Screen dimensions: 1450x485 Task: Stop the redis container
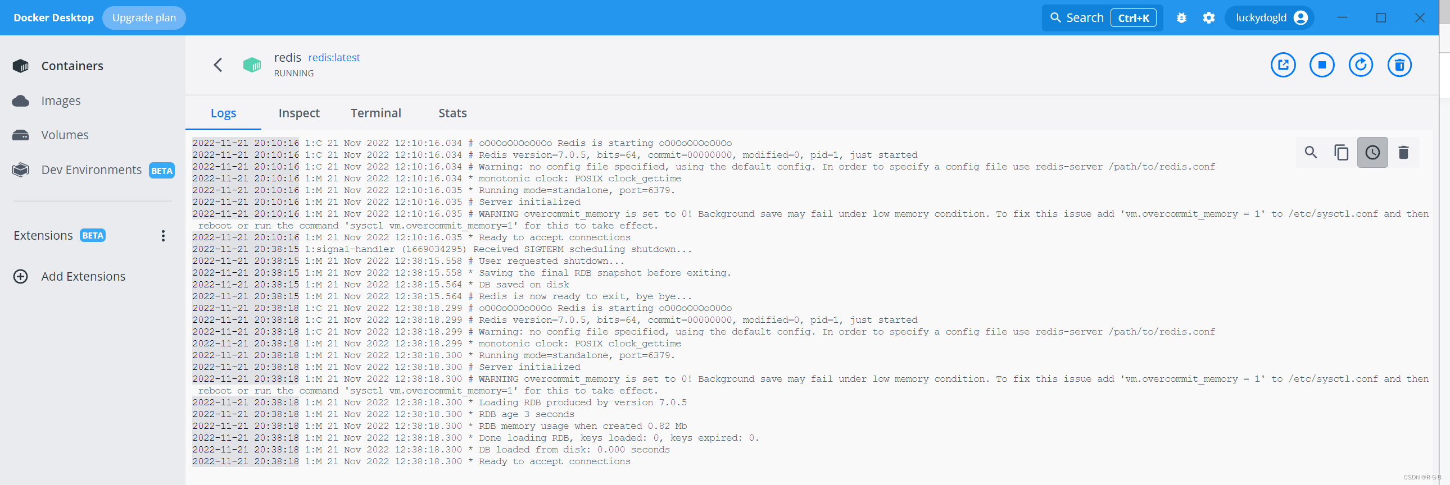pyautogui.click(x=1322, y=65)
